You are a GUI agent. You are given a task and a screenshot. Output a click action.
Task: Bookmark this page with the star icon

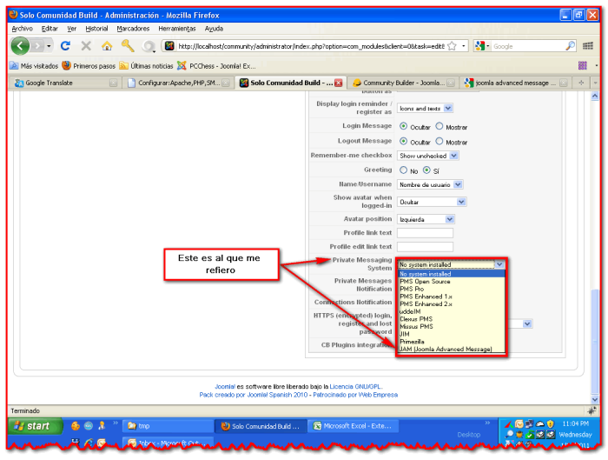coord(452,46)
